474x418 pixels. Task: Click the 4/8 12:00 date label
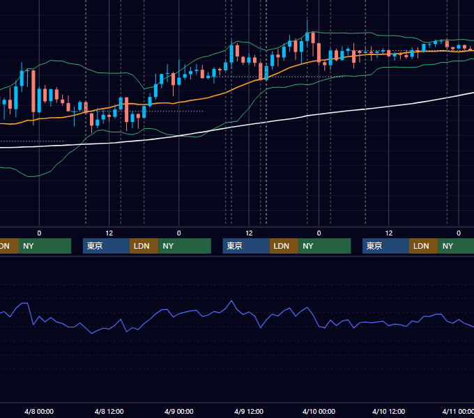click(x=109, y=411)
